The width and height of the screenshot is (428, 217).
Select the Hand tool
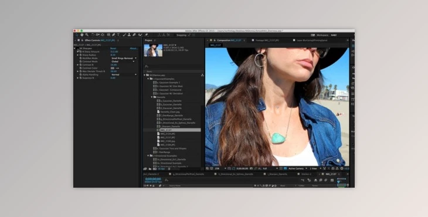point(82,35)
